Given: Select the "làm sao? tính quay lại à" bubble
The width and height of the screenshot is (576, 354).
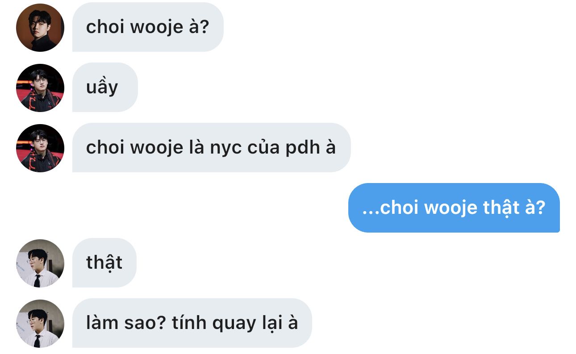Looking at the screenshot, I should 192,323.
